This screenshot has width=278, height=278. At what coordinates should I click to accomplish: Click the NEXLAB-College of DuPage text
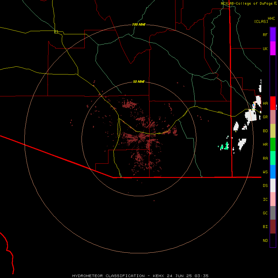[246, 3]
